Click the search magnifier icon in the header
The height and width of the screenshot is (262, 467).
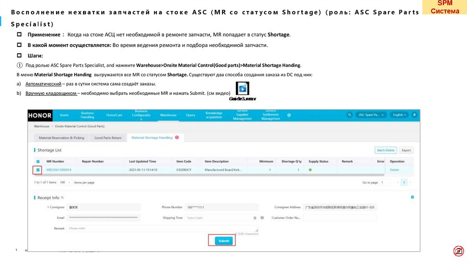(x=349, y=115)
